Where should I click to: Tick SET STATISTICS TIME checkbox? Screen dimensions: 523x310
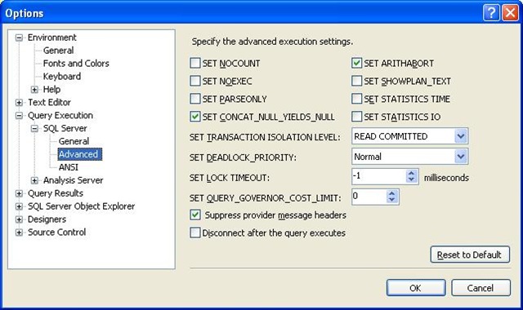(356, 99)
